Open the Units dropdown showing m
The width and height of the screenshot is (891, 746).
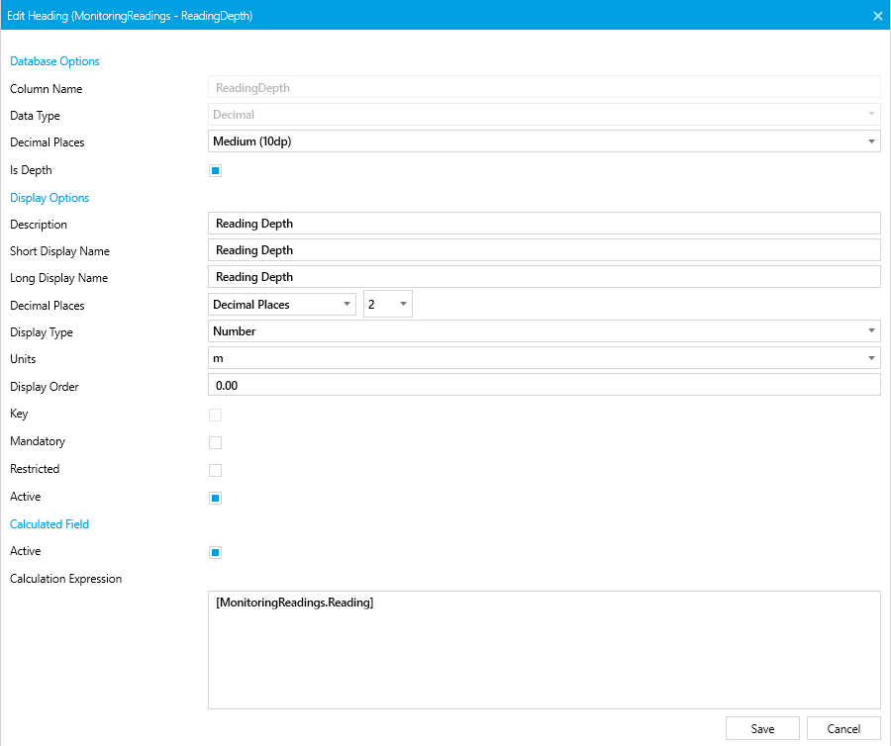coord(544,358)
